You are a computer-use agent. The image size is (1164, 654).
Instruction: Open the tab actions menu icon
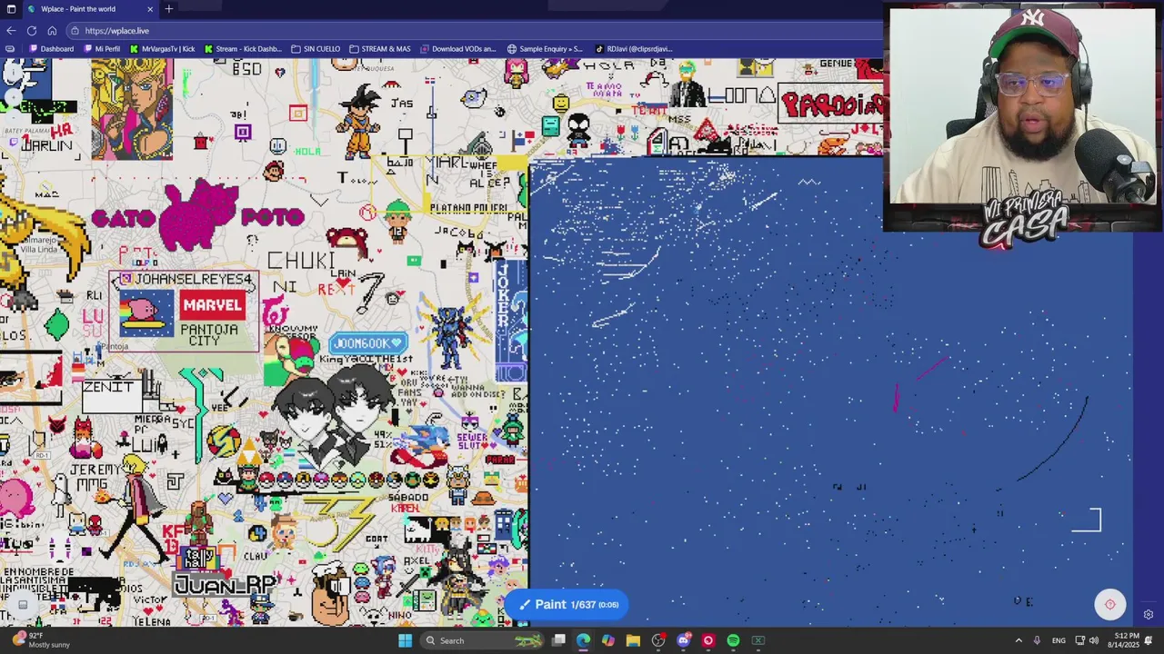11,9
